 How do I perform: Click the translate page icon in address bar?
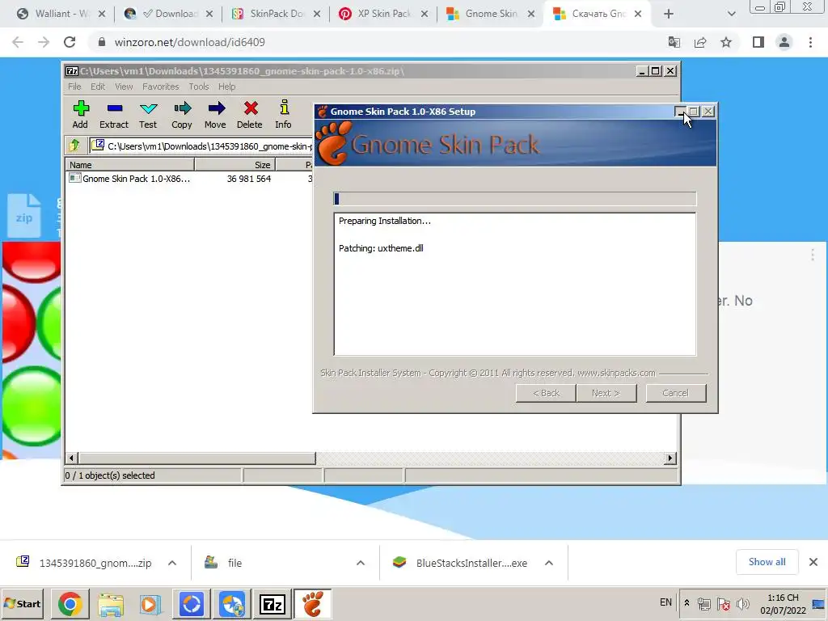coord(674,42)
